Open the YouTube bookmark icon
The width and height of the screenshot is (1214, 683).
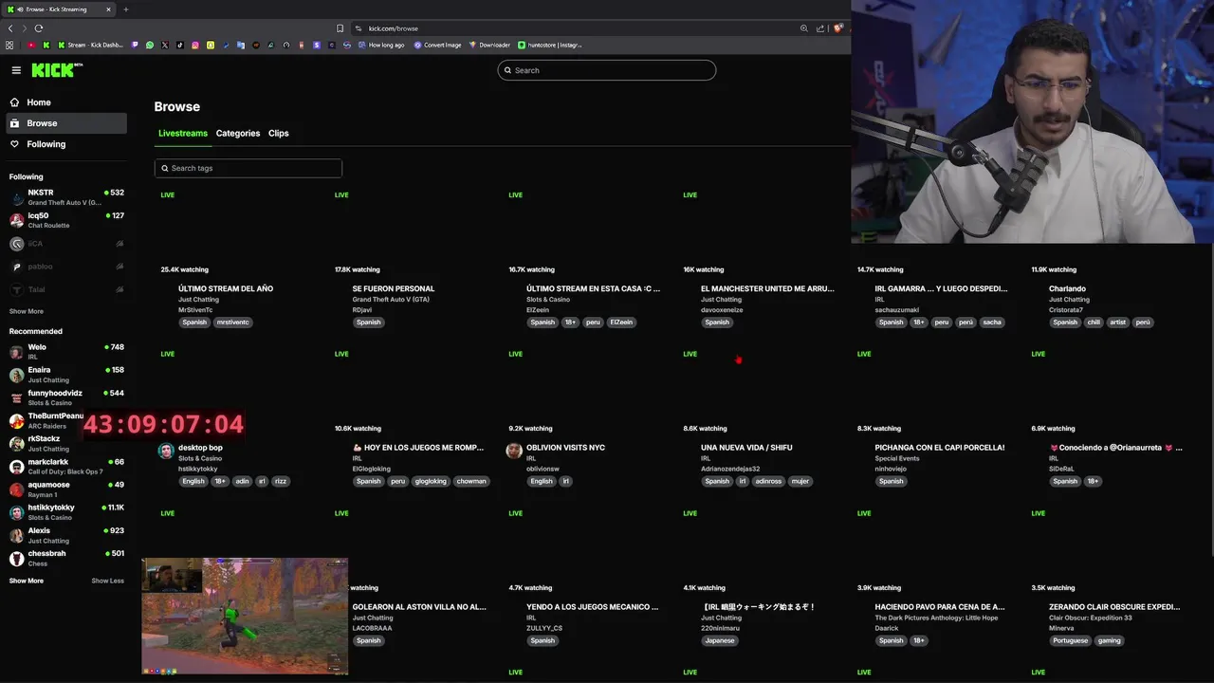click(31, 45)
